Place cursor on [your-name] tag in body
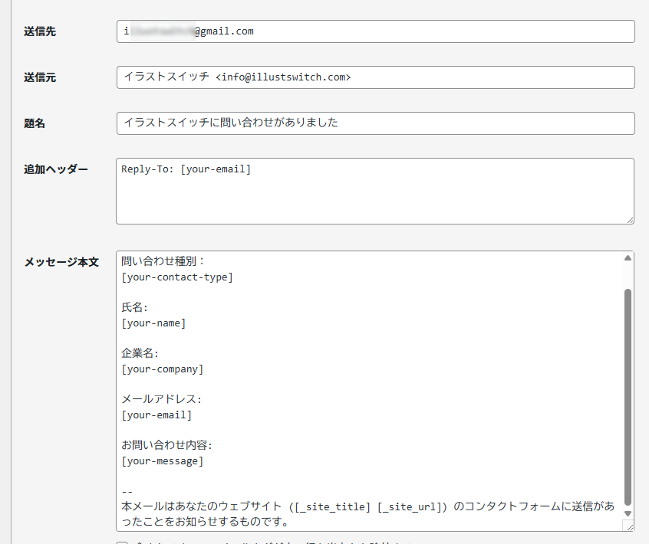The height and width of the screenshot is (544, 649). [x=153, y=323]
